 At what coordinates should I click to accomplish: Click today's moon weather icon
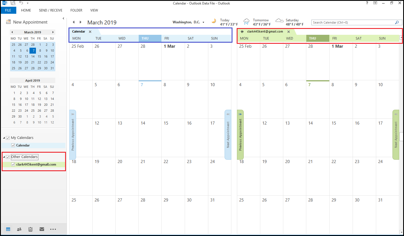[x=214, y=21]
